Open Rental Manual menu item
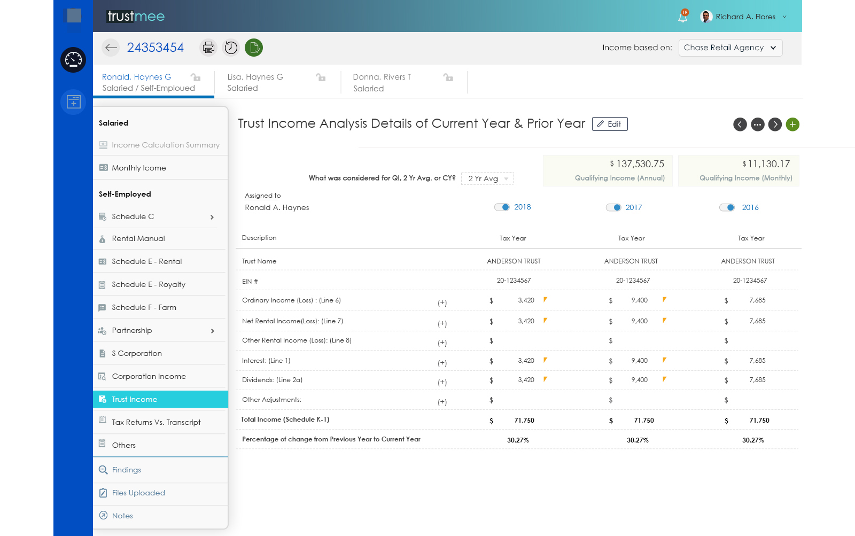This screenshot has height=536, width=855. click(x=160, y=238)
